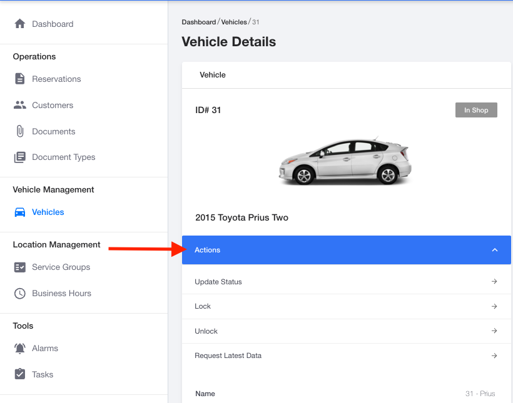Click the Vehicles car icon

pyautogui.click(x=19, y=212)
